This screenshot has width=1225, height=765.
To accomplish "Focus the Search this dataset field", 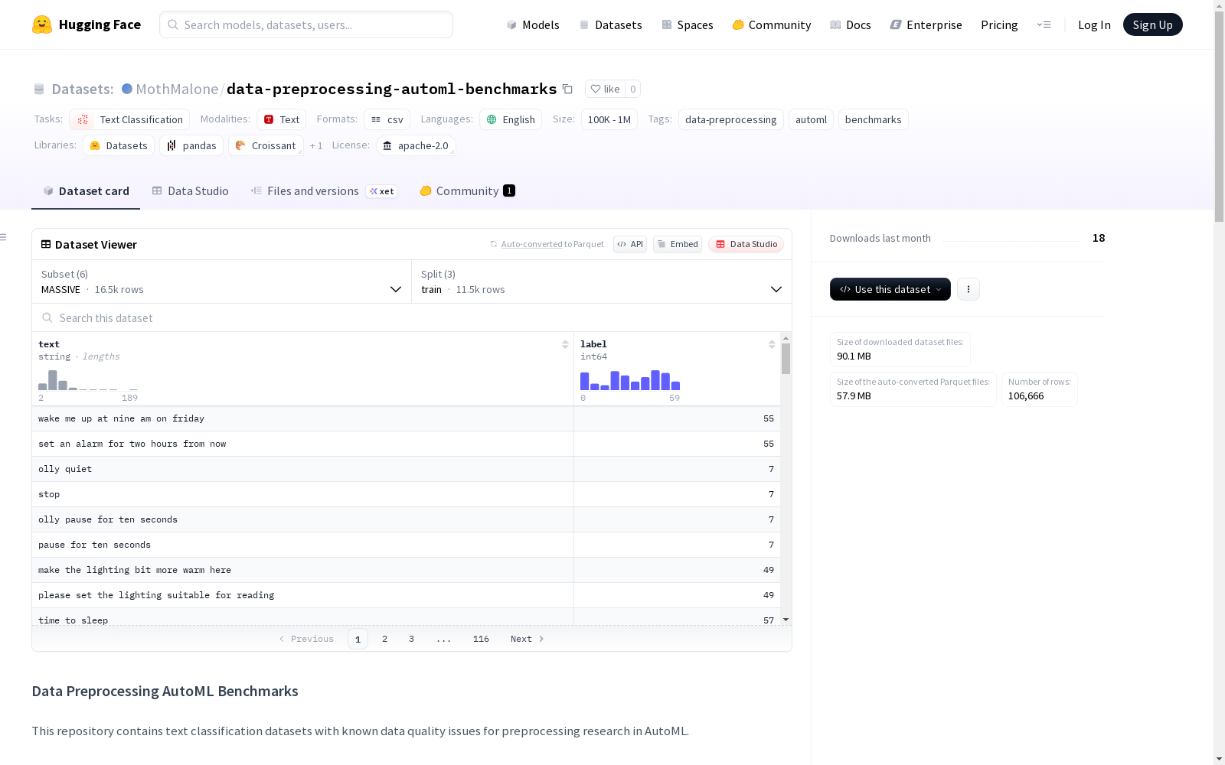I will pyautogui.click(x=412, y=317).
